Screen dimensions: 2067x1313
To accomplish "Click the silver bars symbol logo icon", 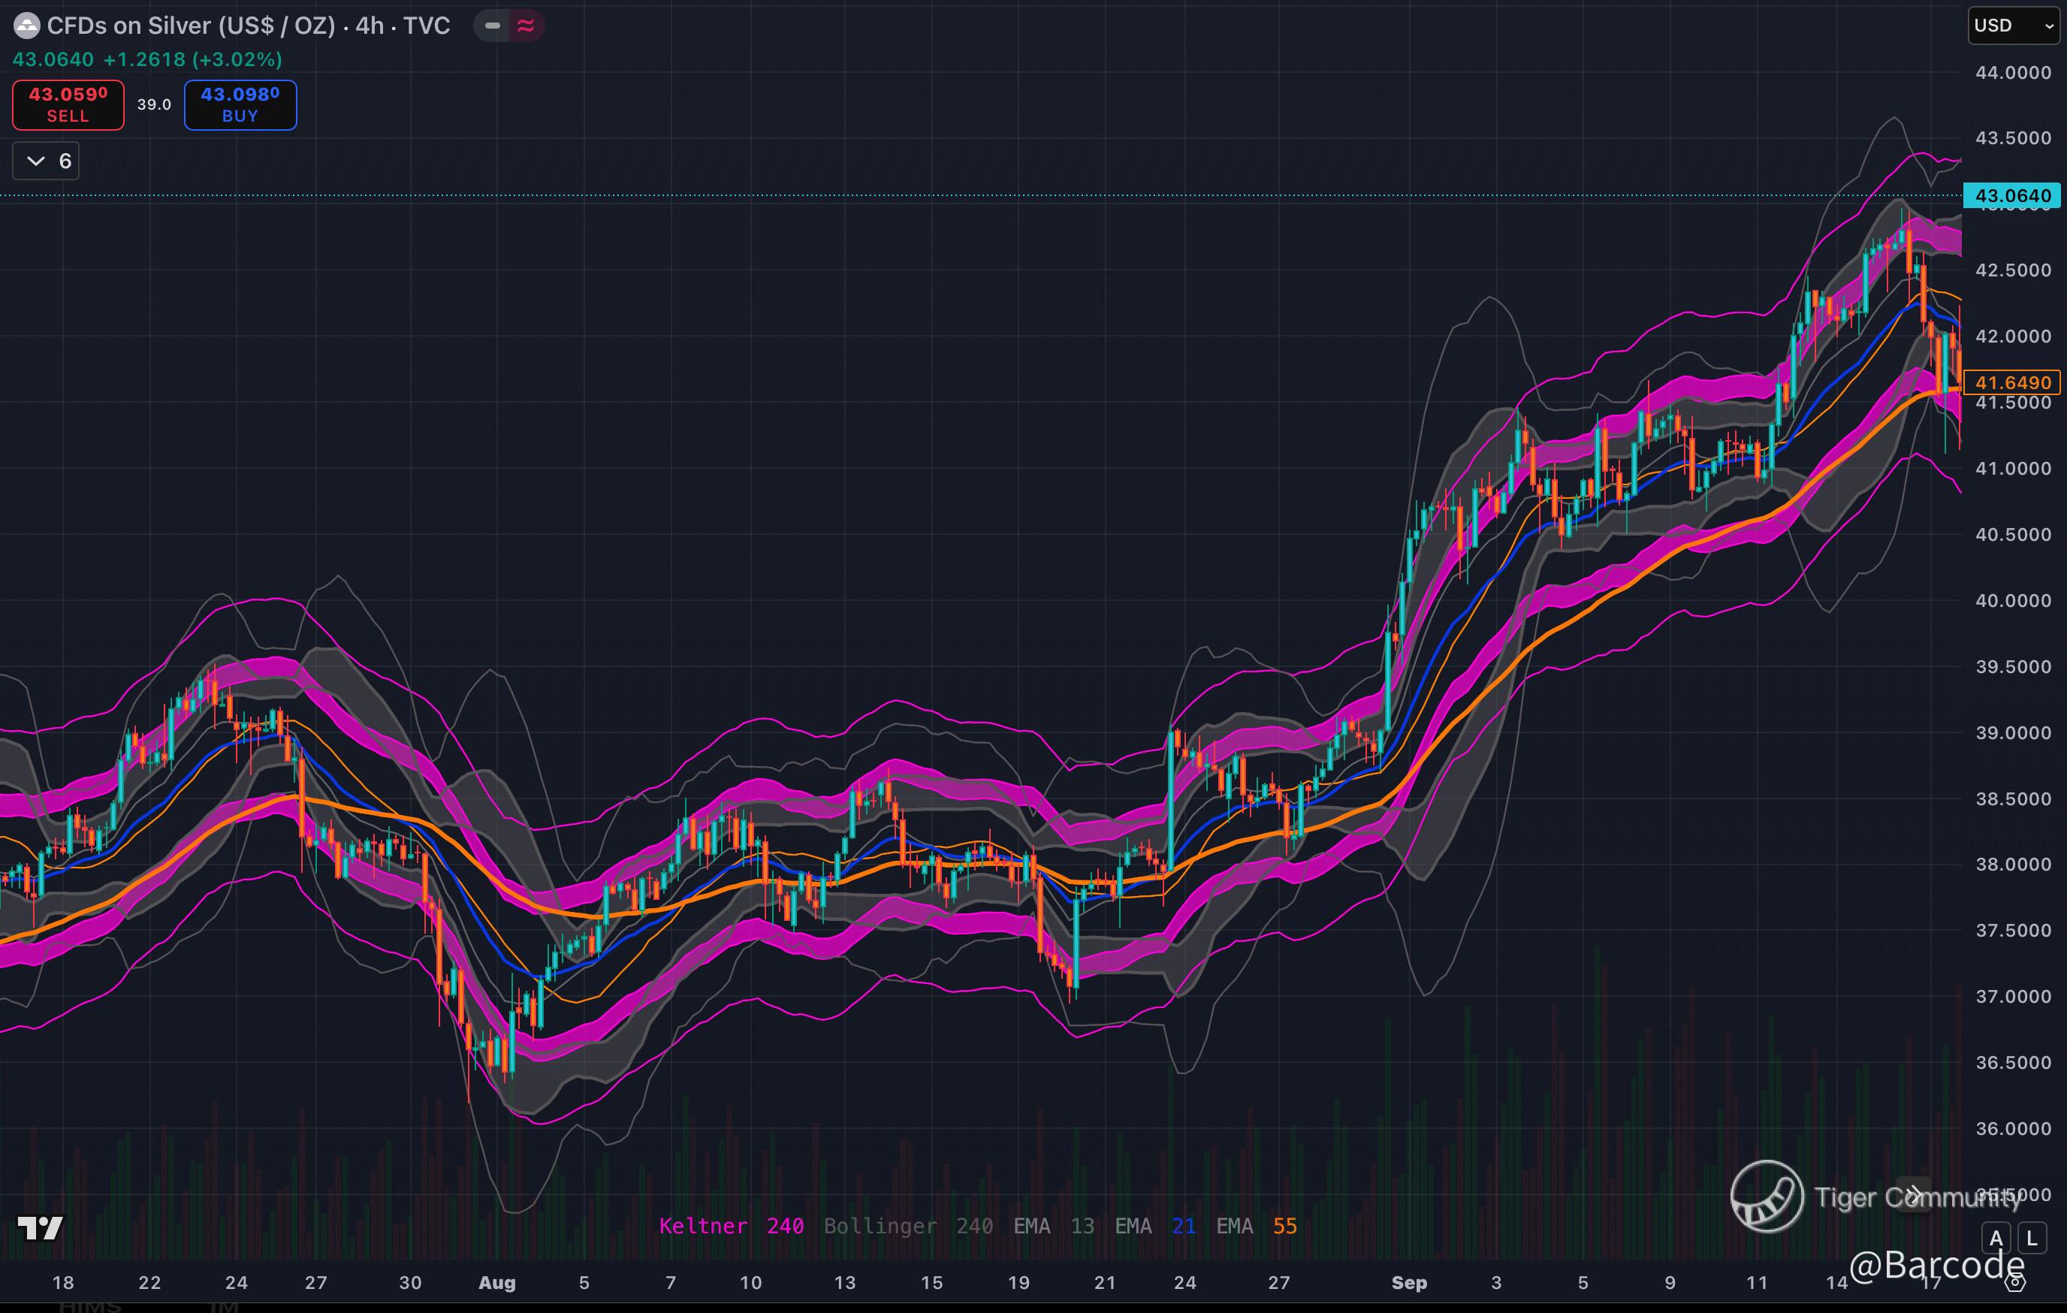I will (26, 26).
